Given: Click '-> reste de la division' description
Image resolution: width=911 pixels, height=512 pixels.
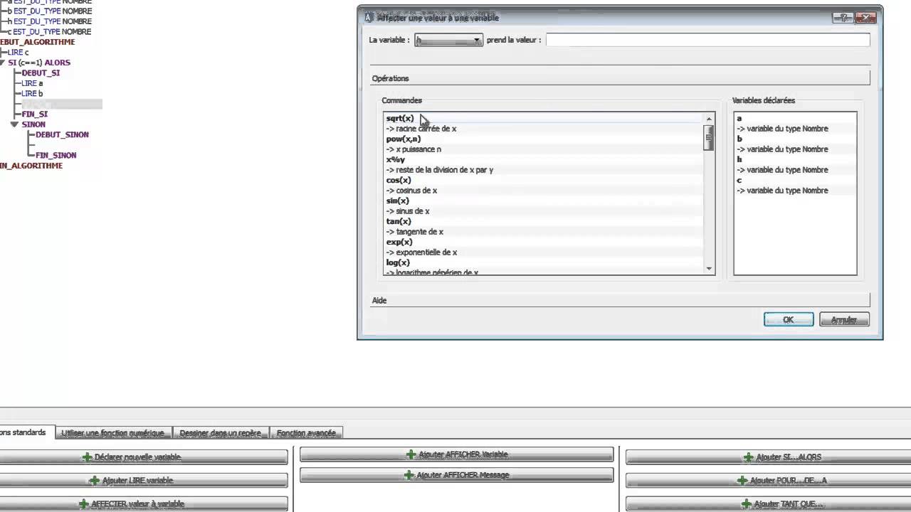Looking at the screenshot, I should pos(440,170).
